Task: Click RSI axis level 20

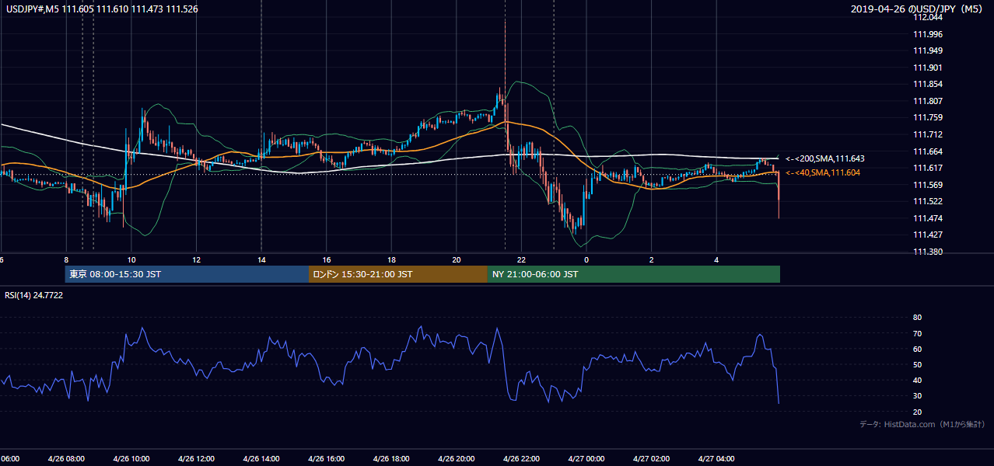Action: [x=917, y=412]
